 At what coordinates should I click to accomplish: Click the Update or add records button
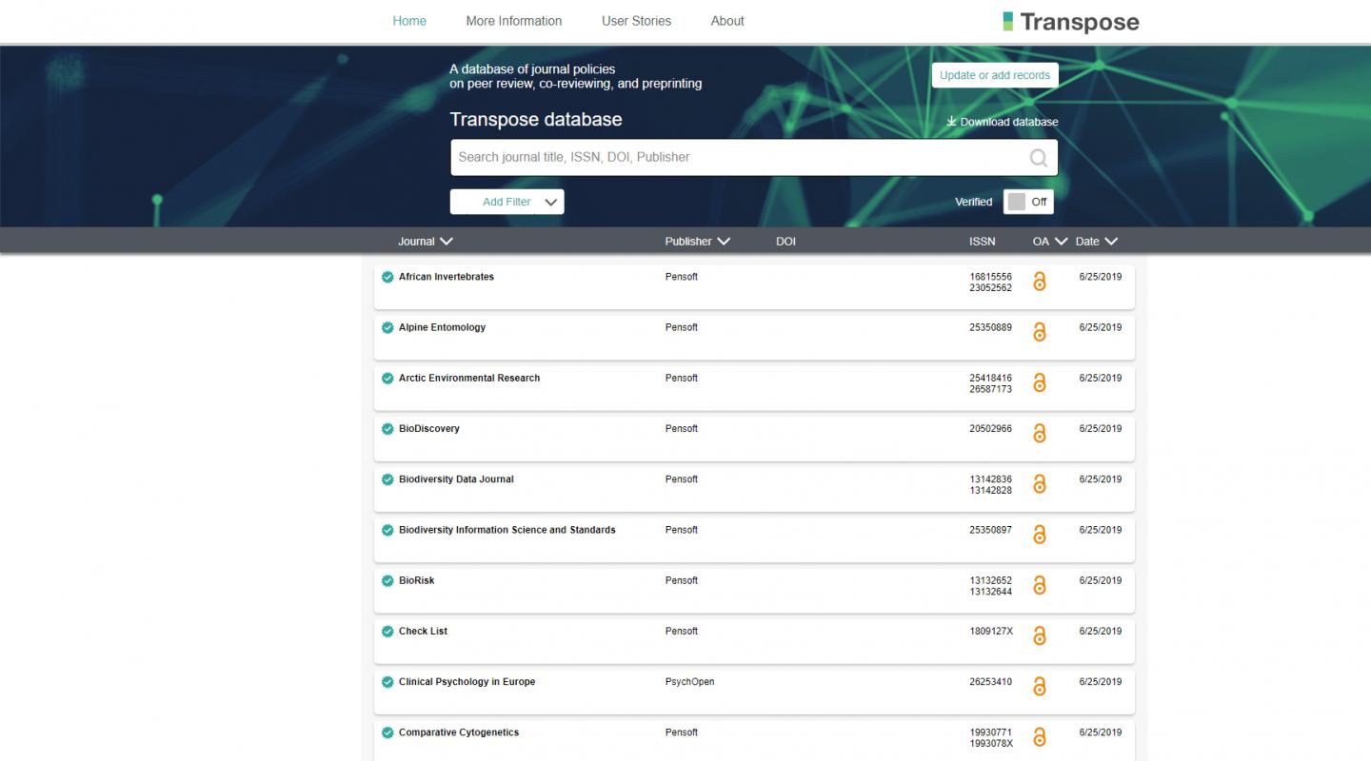point(994,74)
